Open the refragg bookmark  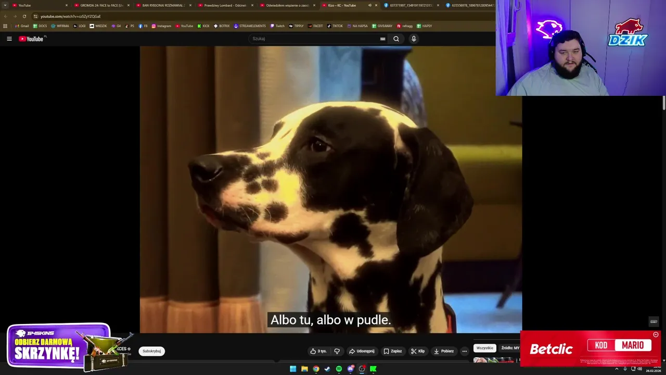tap(405, 26)
